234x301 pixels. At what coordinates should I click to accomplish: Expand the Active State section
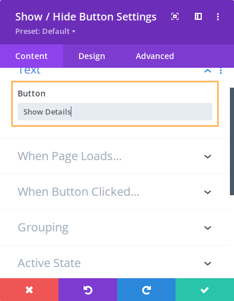coord(115,263)
